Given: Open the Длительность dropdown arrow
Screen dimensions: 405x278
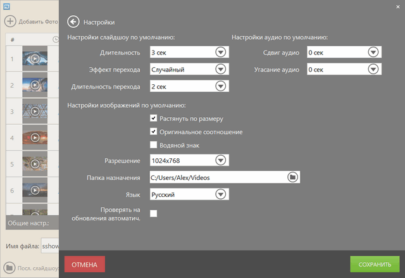Looking at the screenshot, I should coord(221,52).
